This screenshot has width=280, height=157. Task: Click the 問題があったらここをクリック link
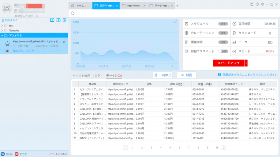click(x=250, y=74)
